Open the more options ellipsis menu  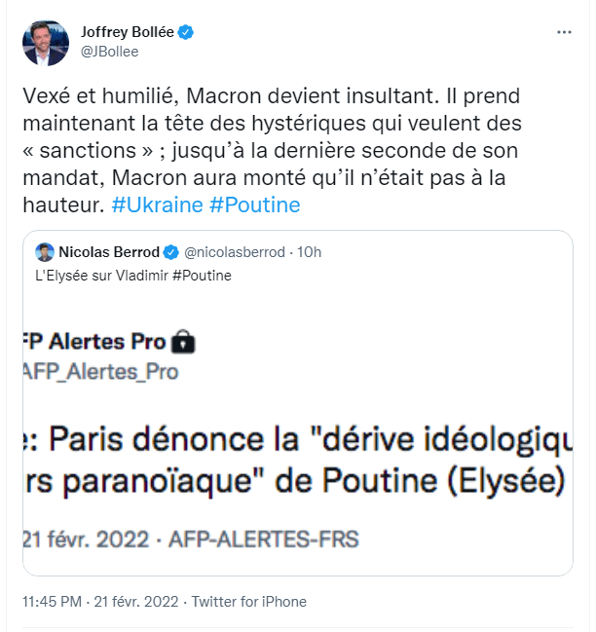click(564, 32)
